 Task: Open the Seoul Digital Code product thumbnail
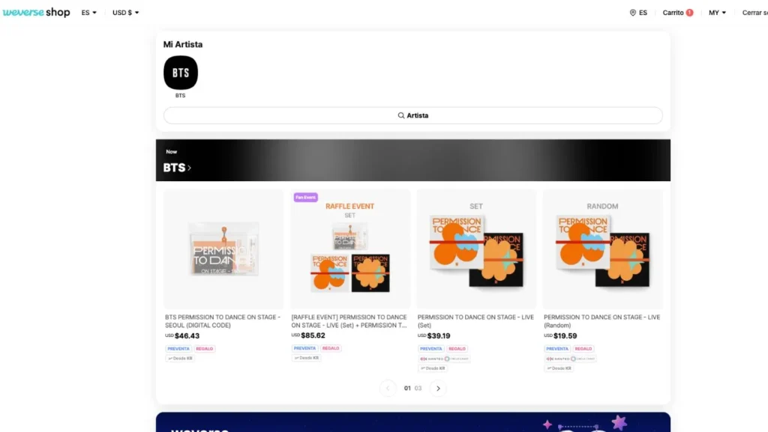point(223,249)
